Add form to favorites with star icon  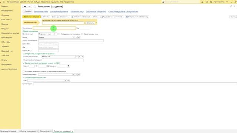point(35,7)
